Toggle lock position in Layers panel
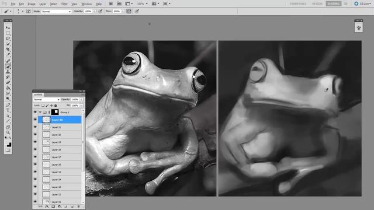This screenshot has height=210, width=374. (x=51, y=105)
